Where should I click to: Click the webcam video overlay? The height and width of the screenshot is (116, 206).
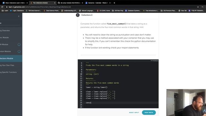tap(186, 102)
